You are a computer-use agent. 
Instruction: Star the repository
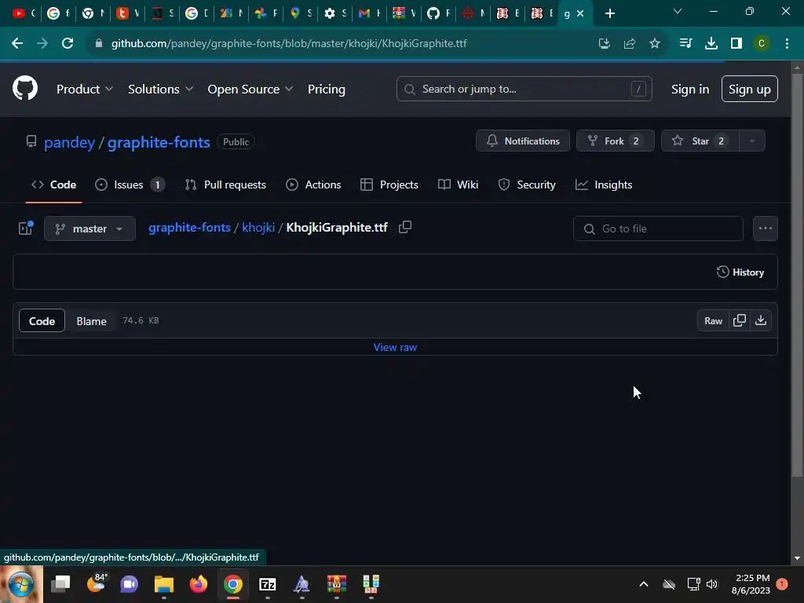(700, 141)
